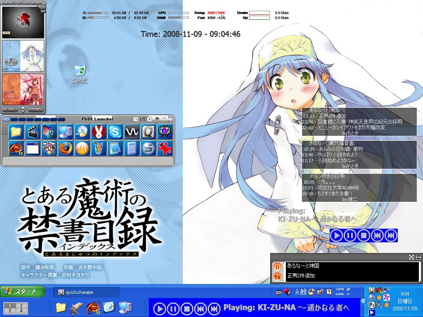Launch the grey S sphere app in Petit Launcher
Viewport: 423px width, 317px height.
[148, 148]
